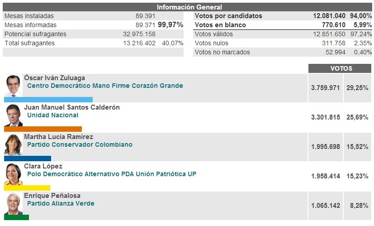Click the dark blue Ramírez vote bar
The width and height of the screenshot is (374, 226).
point(27,159)
